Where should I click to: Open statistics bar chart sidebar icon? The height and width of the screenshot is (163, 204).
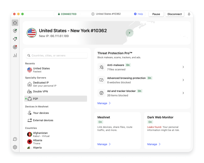pos(15,55)
